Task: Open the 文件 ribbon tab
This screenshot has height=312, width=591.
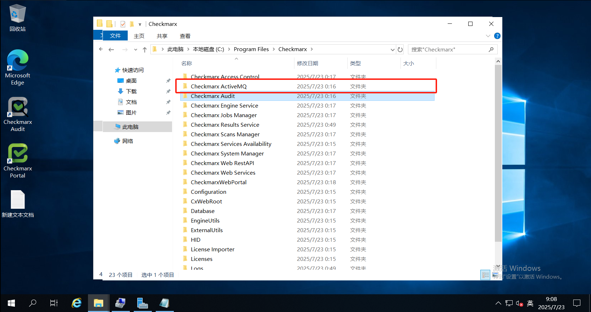Action: 115,36
